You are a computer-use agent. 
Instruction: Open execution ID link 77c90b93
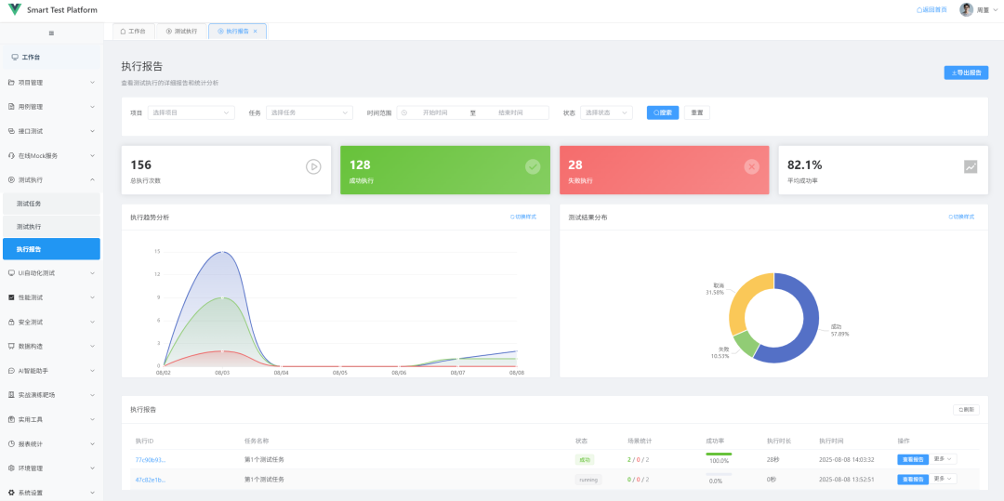(x=151, y=459)
